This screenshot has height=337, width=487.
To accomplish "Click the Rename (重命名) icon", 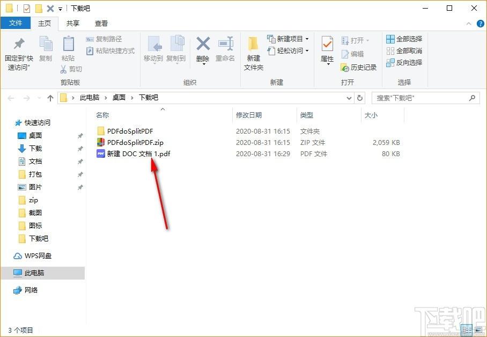I will [225, 44].
